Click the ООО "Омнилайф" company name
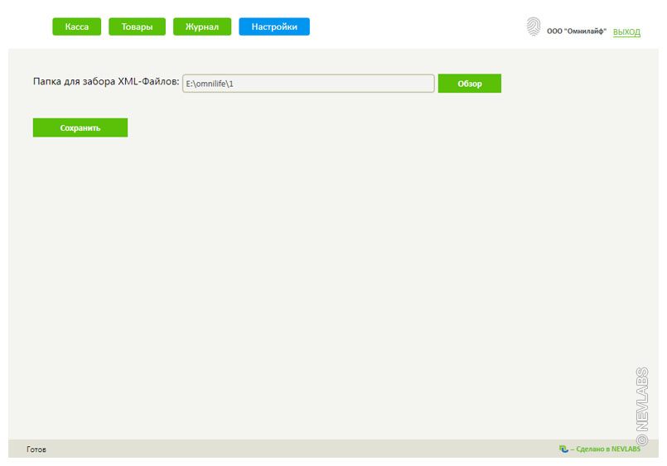The height and width of the screenshot is (466, 667). pyautogui.click(x=576, y=31)
